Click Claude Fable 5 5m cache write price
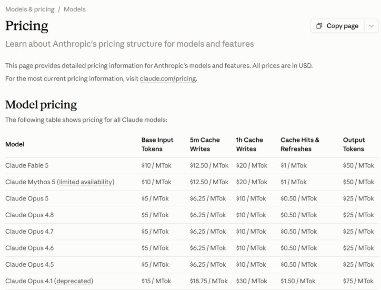381x290 pixels. [209, 165]
